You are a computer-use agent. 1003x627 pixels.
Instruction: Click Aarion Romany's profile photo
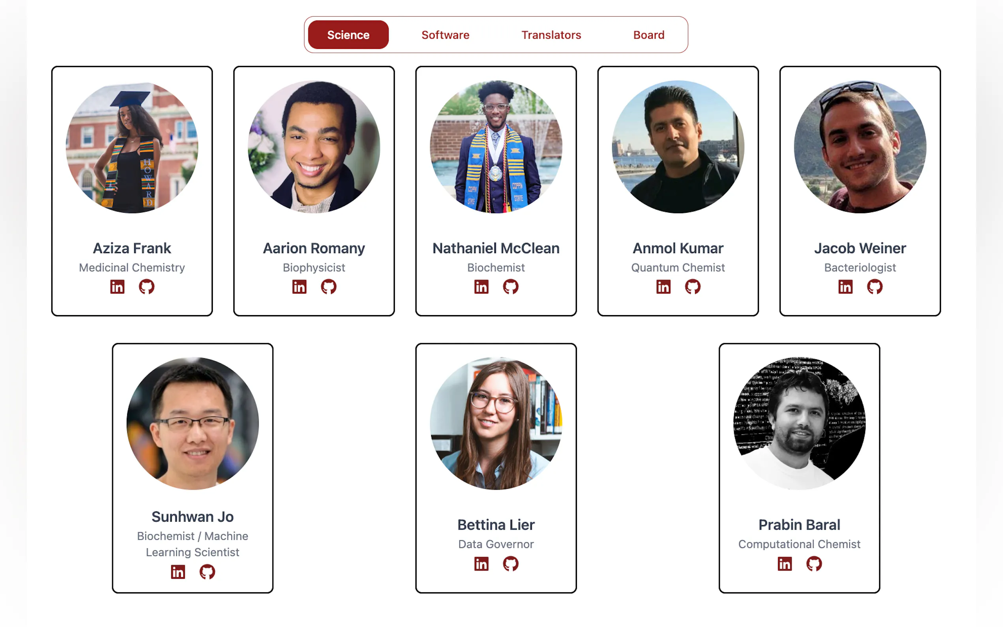[x=314, y=147]
